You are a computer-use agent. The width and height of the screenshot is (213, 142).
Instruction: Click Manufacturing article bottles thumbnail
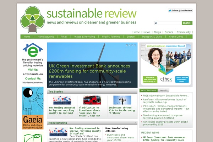58,132
